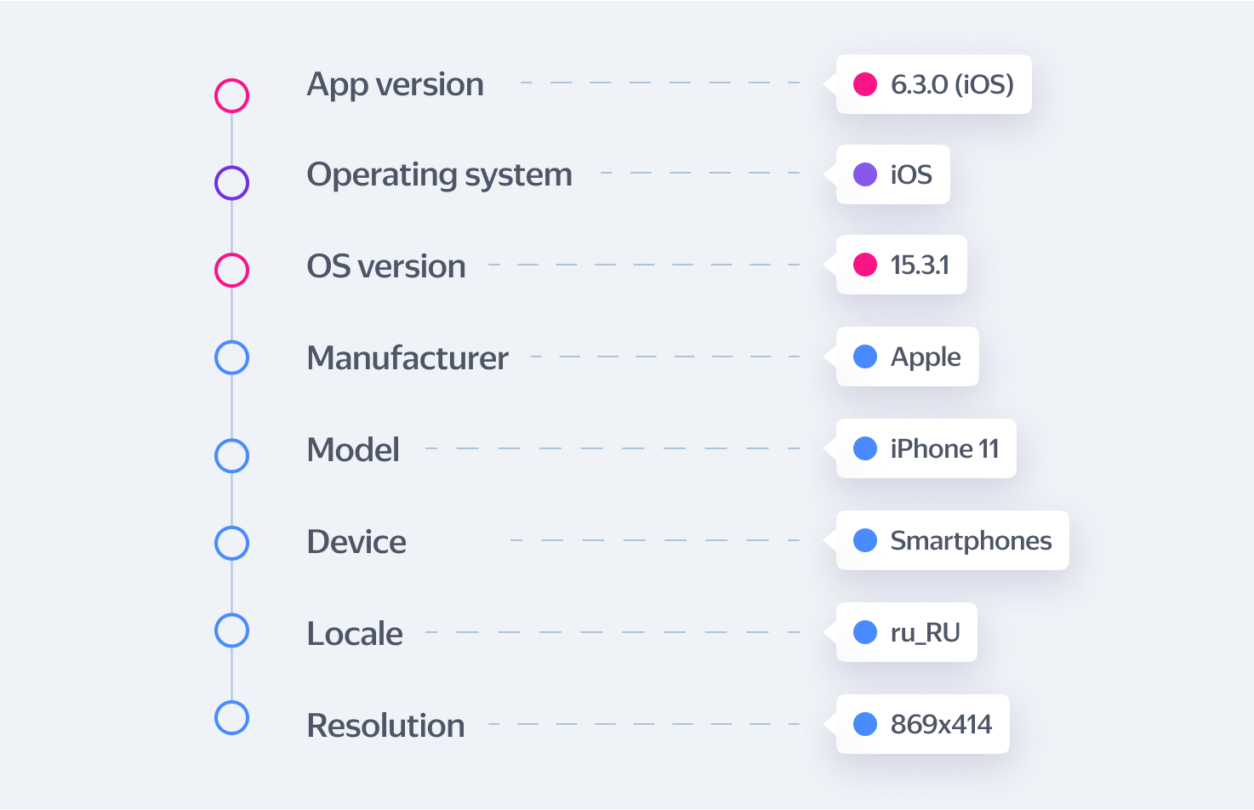Click the blue circle marker beside Resolution

tap(231, 717)
